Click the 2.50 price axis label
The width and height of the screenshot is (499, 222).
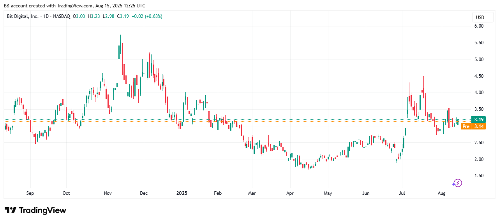point(479,143)
